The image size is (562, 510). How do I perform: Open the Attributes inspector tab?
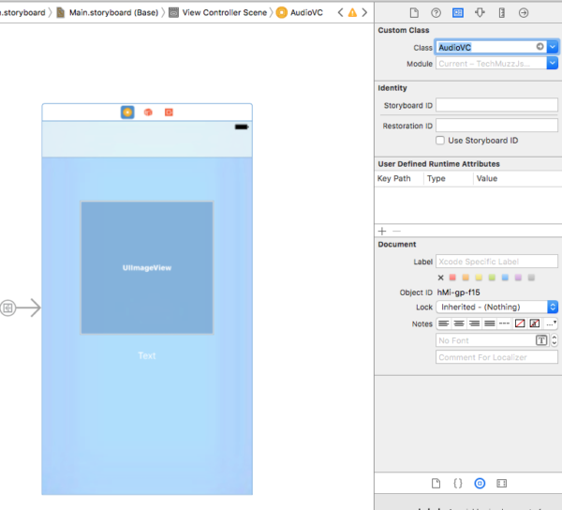coord(480,13)
